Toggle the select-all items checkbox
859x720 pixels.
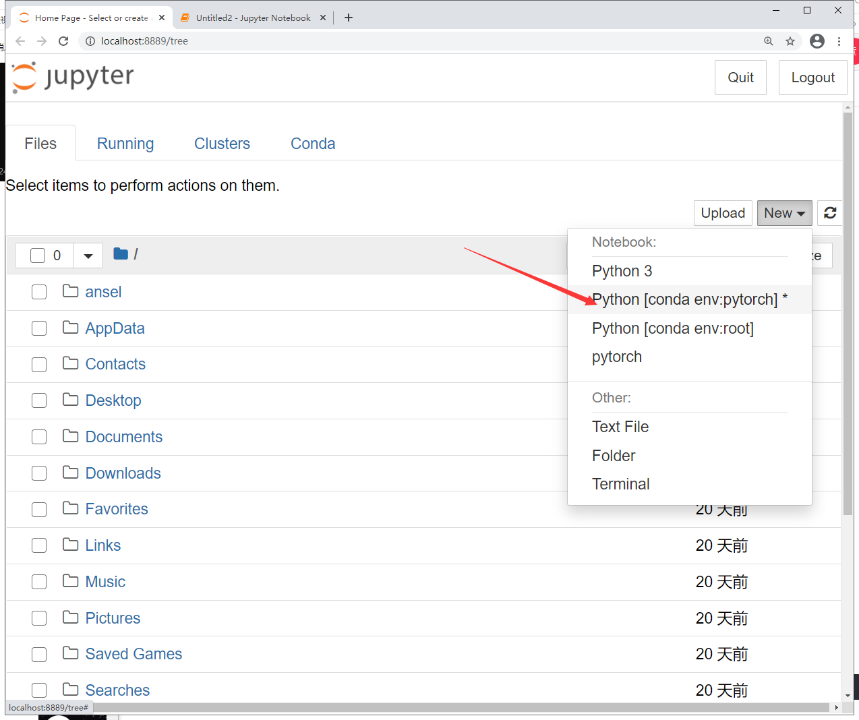tap(38, 255)
